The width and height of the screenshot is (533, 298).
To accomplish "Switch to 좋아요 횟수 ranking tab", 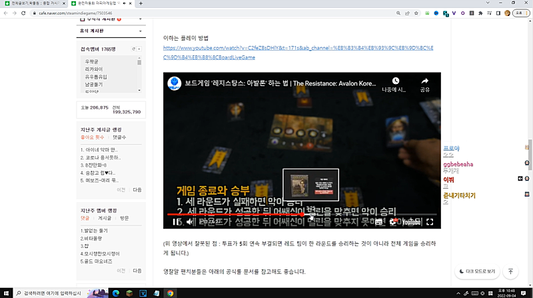I will 92,137.
